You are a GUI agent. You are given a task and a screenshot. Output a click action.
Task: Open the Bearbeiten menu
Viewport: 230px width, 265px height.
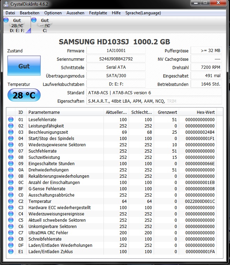point(30,13)
